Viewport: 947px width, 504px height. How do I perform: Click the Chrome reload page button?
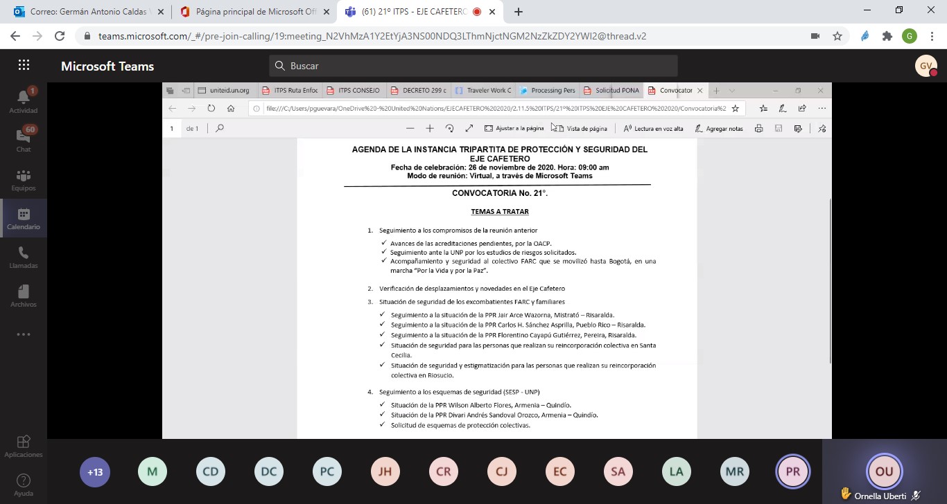(x=59, y=36)
